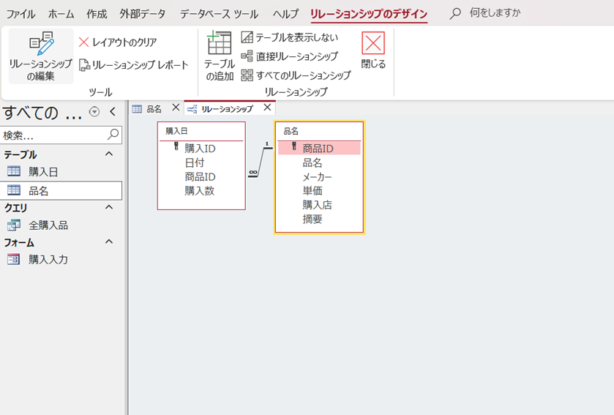Image resolution: width=614 pixels, height=415 pixels.
Task: Click the 検索 box in the navigation pane
Action: (x=54, y=135)
